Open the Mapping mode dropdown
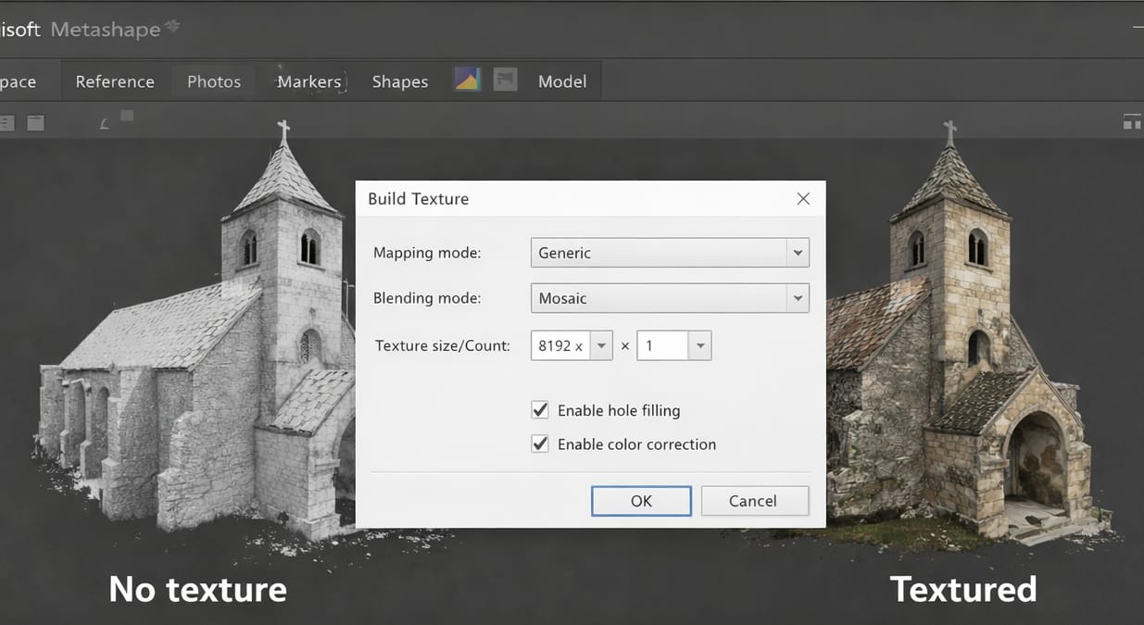The height and width of the screenshot is (625, 1144). pyautogui.click(x=797, y=253)
